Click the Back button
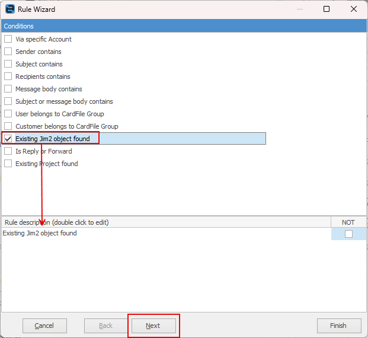368x338 pixels. [106, 326]
